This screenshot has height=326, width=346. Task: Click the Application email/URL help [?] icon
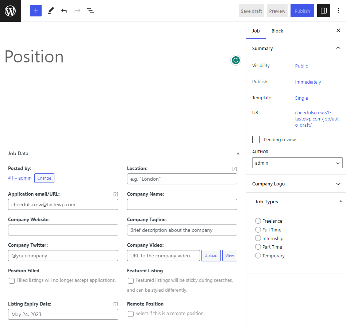(116, 194)
